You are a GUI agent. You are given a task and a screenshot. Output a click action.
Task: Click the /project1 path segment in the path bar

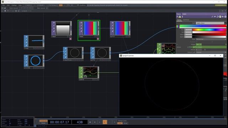tap(24, 11)
